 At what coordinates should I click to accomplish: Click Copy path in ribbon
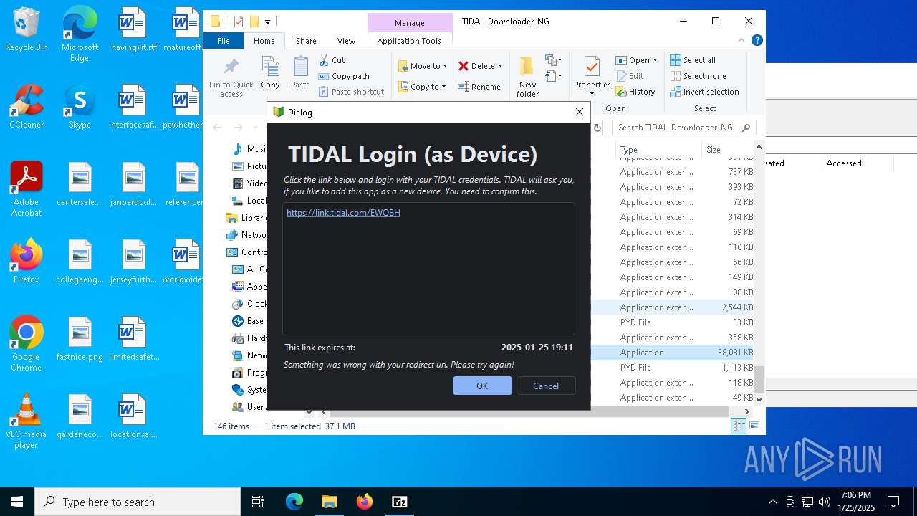point(344,76)
